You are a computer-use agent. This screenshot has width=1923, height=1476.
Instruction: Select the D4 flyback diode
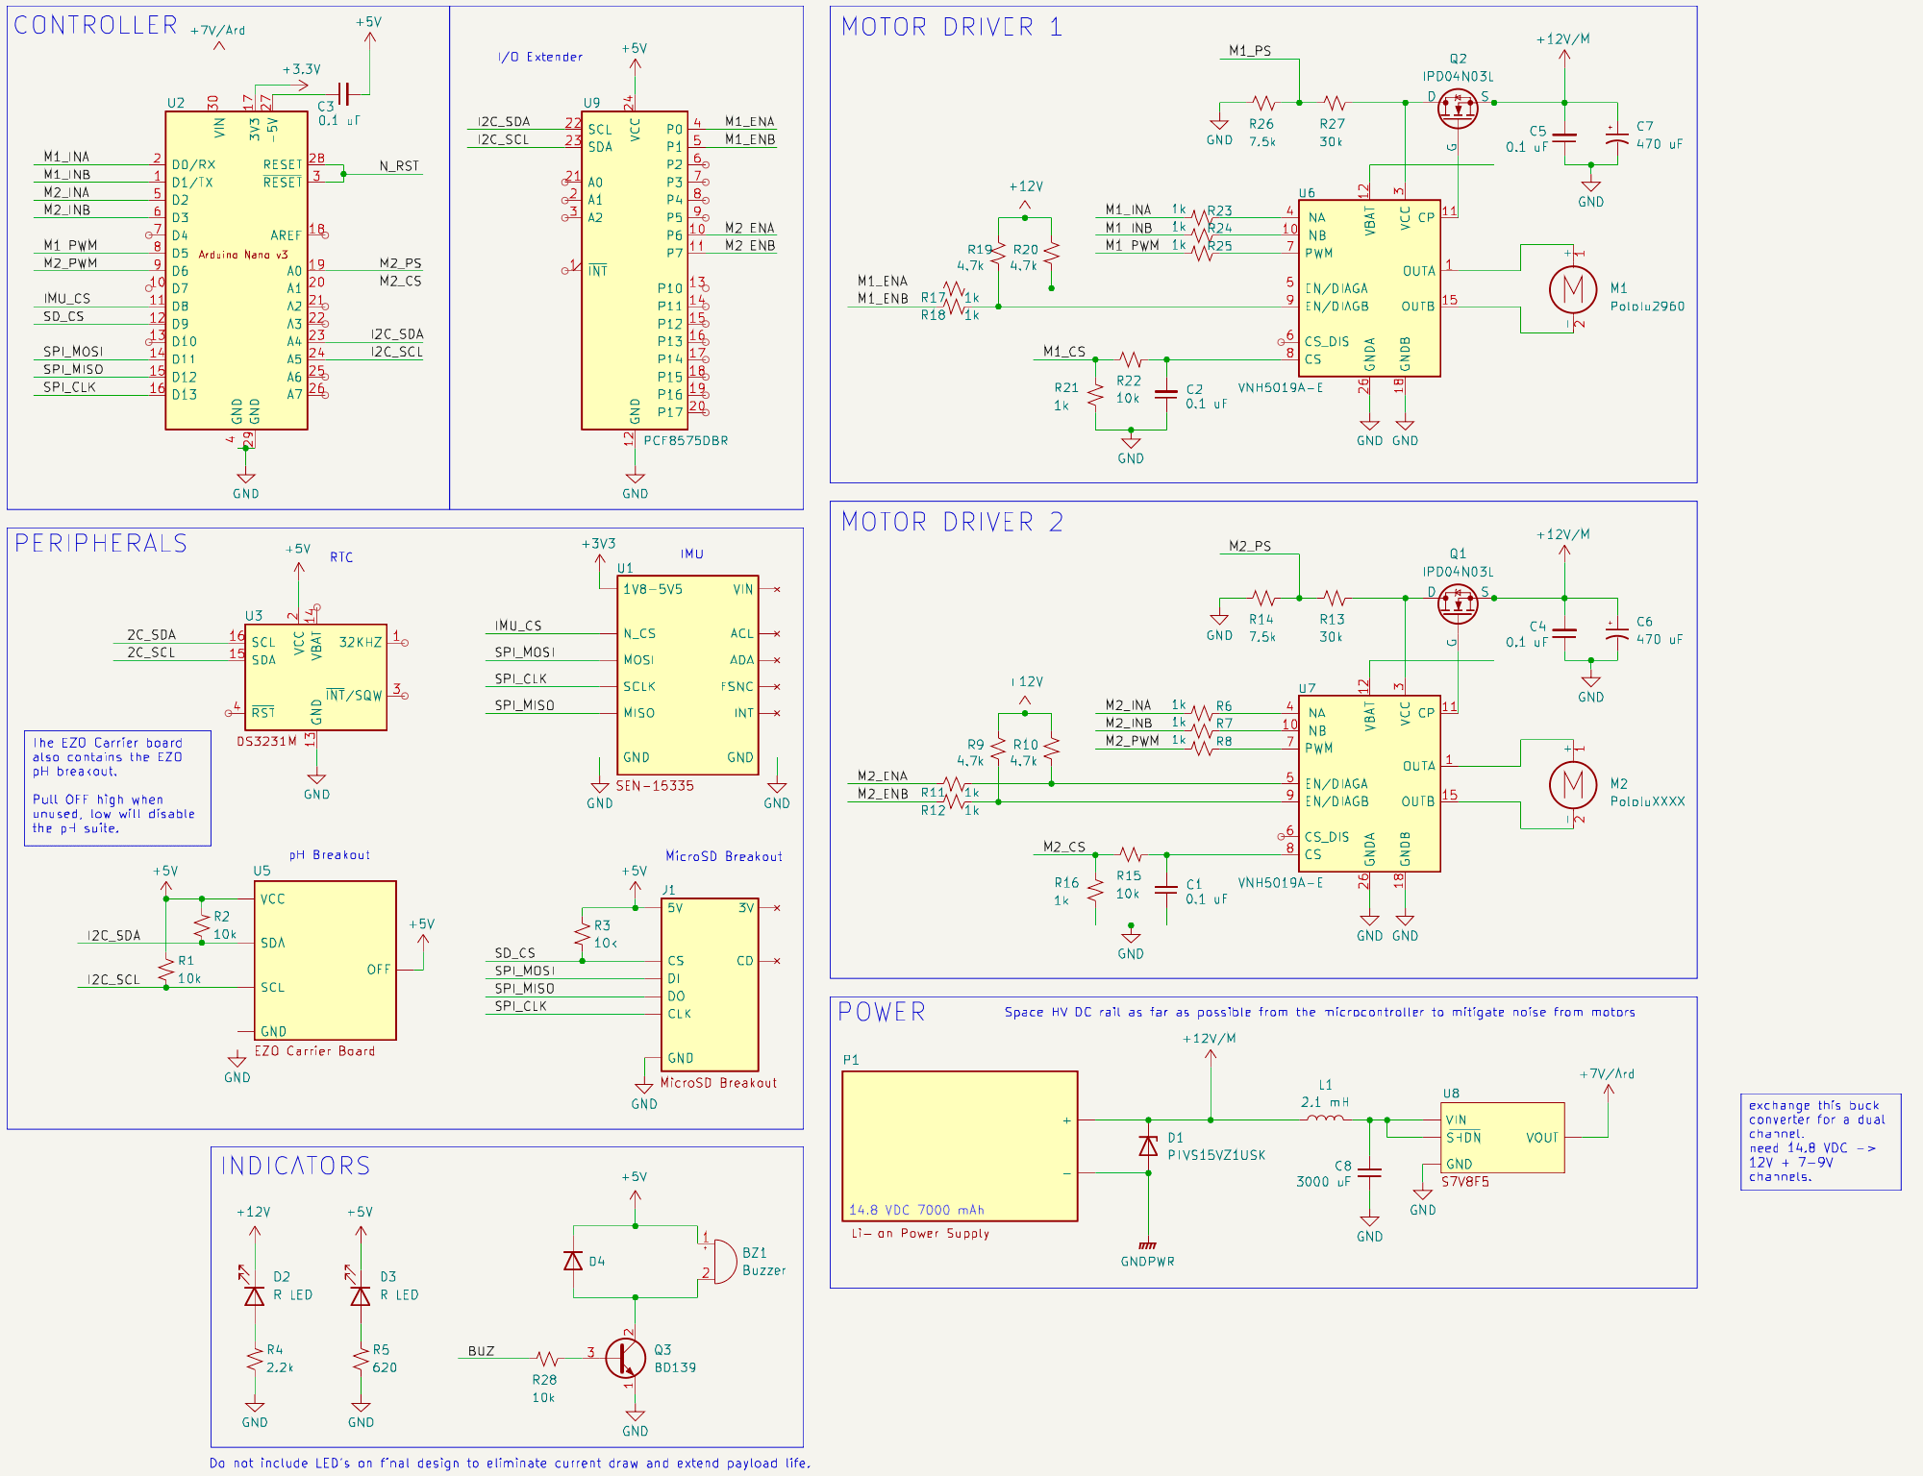[x=573, y=1261]
